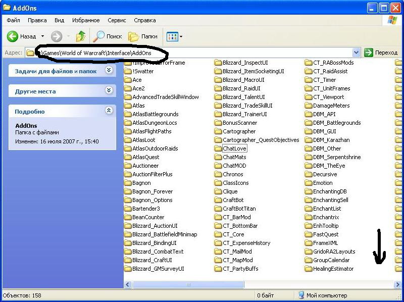Open the Справка menu
The width and height of the screenshot is (404, 302).
(145, 20)
